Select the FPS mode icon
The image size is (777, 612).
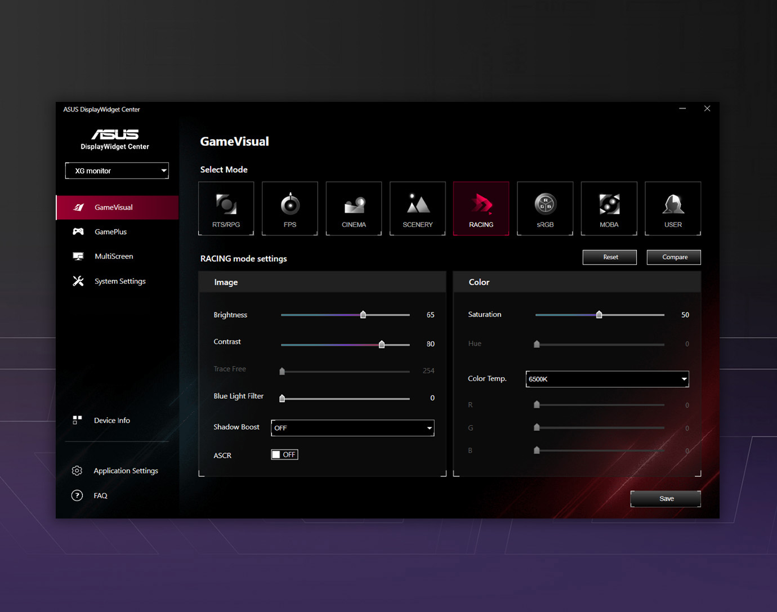tap(289, 208)
